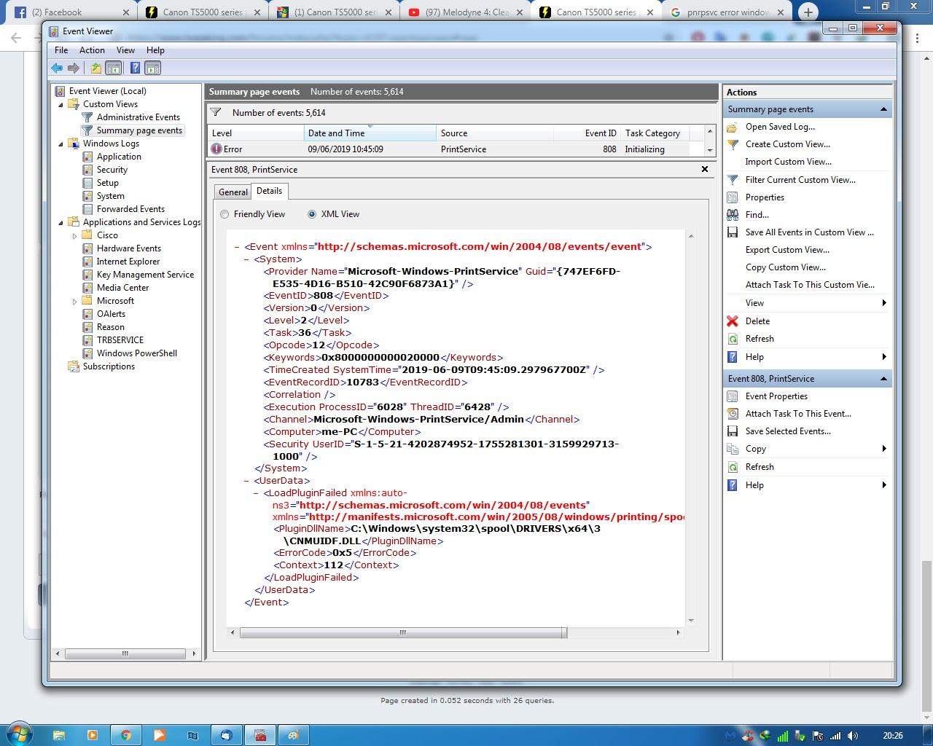
Task: Click the Save Selected Events disk icon
Action: (733, 431)
